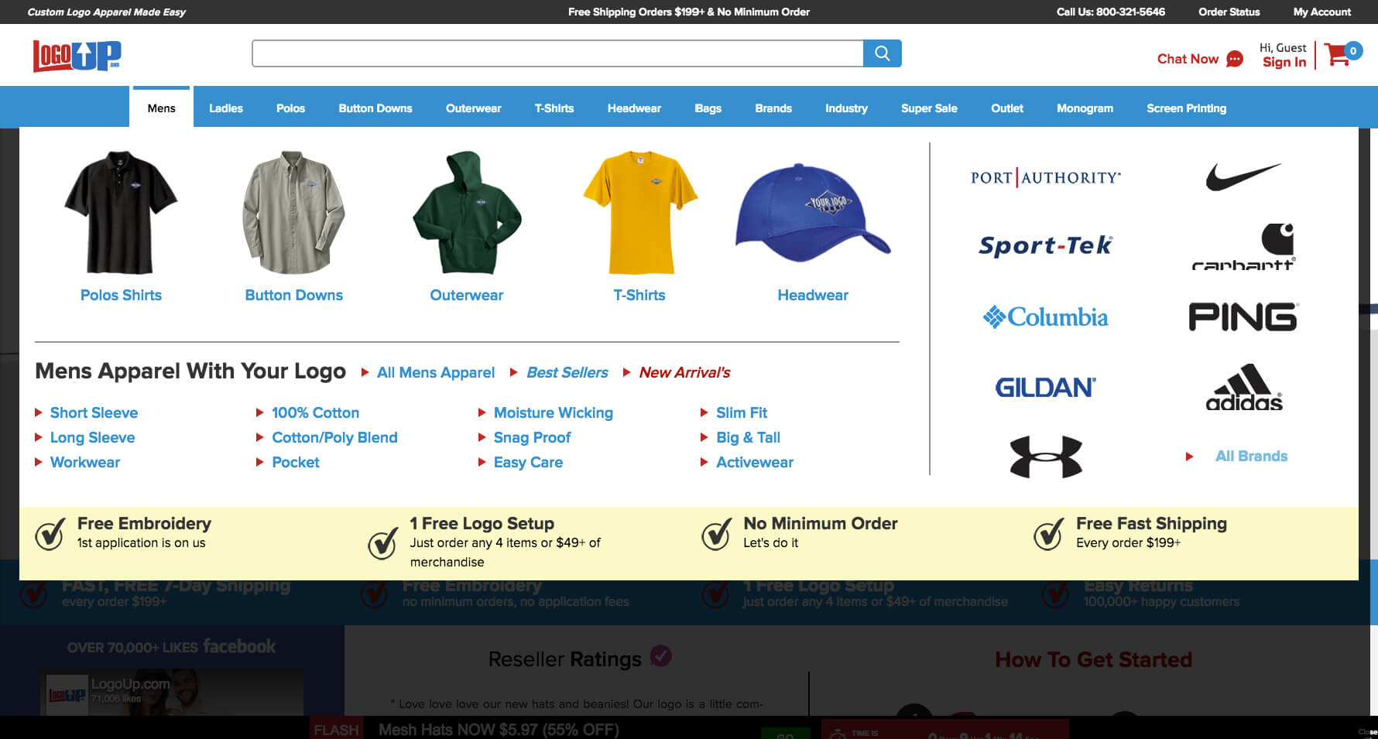
Task: Click the LogoUp home logo
Action: click(x=77, y=56)
